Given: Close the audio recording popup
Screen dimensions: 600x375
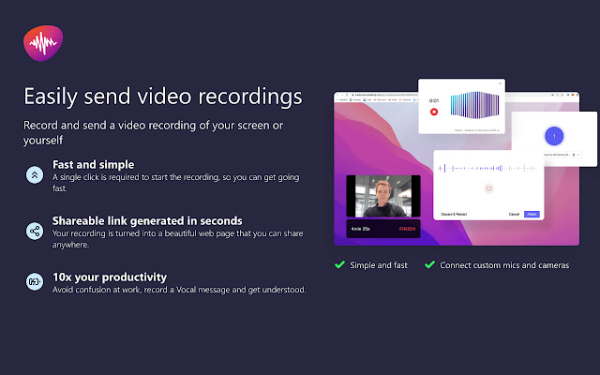Looking at the screenshot, I should click(x=500, y=83).
